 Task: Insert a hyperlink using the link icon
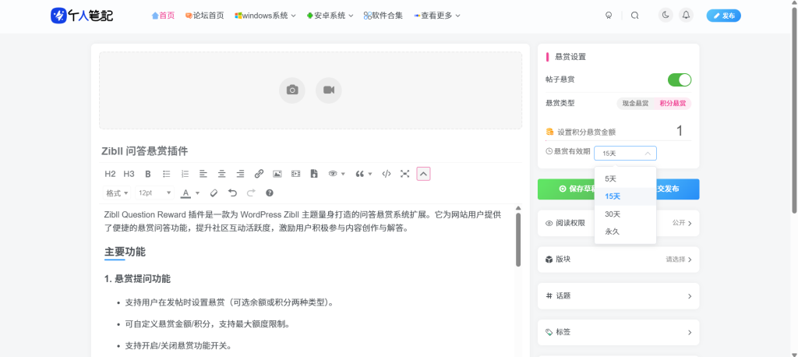click(259, 174)
